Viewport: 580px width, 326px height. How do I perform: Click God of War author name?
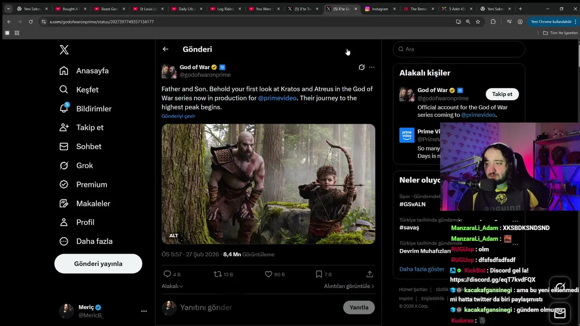[x=195, y=67]
